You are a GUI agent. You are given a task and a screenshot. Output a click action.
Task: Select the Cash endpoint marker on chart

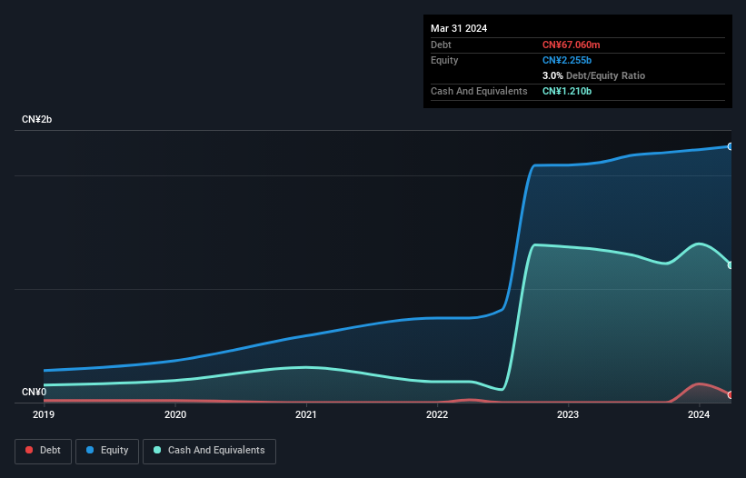[x=730, y=265]
